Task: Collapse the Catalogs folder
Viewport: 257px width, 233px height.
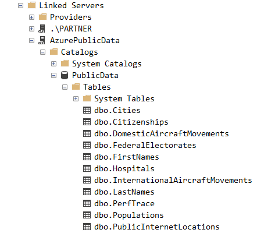Action: pos(42,52)
